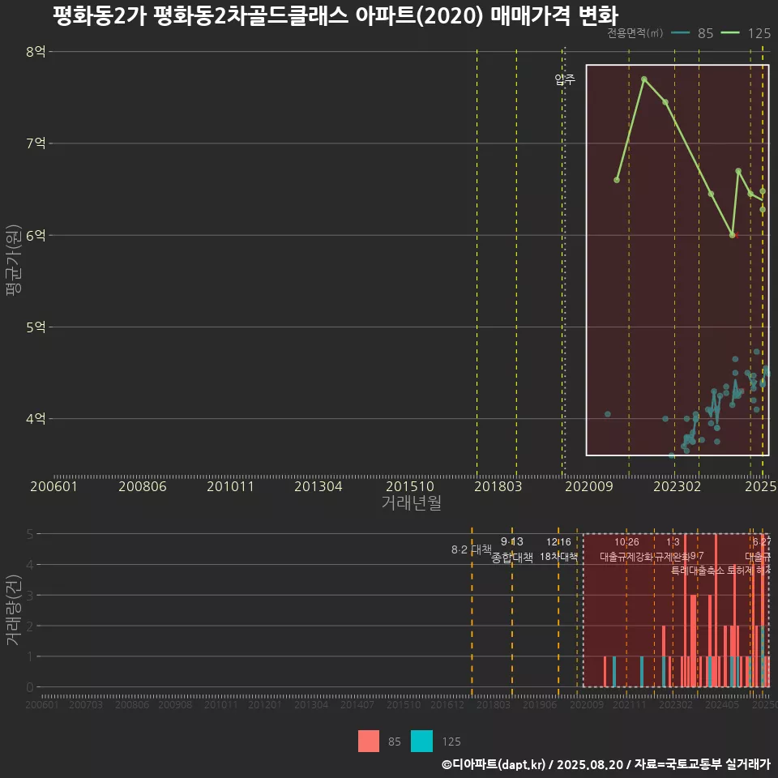Click the '201612' label on volume chart axis

pos(447,704)
